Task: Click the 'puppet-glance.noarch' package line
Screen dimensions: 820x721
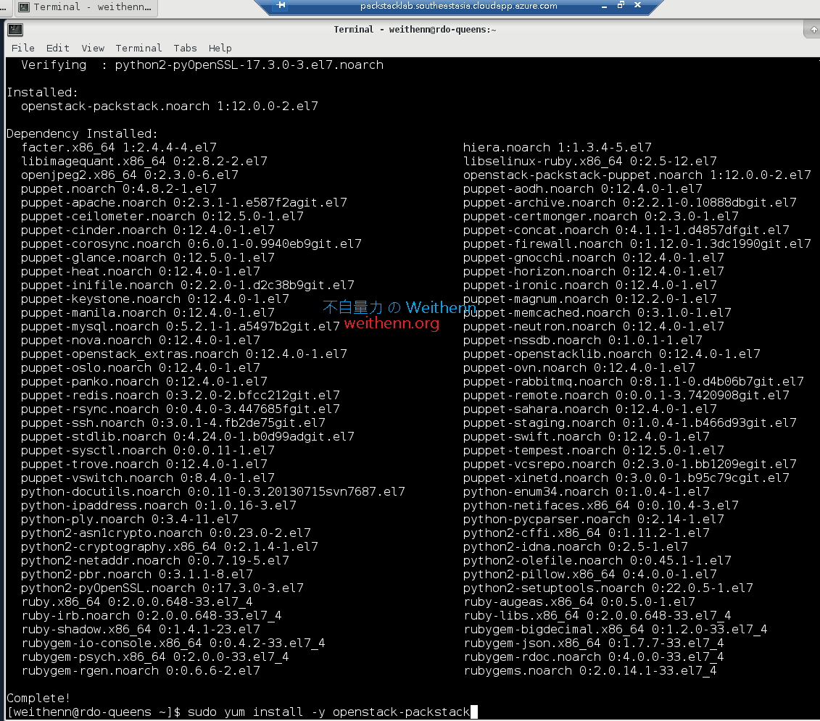Action: pyautogui.click(x=148, y=258)
